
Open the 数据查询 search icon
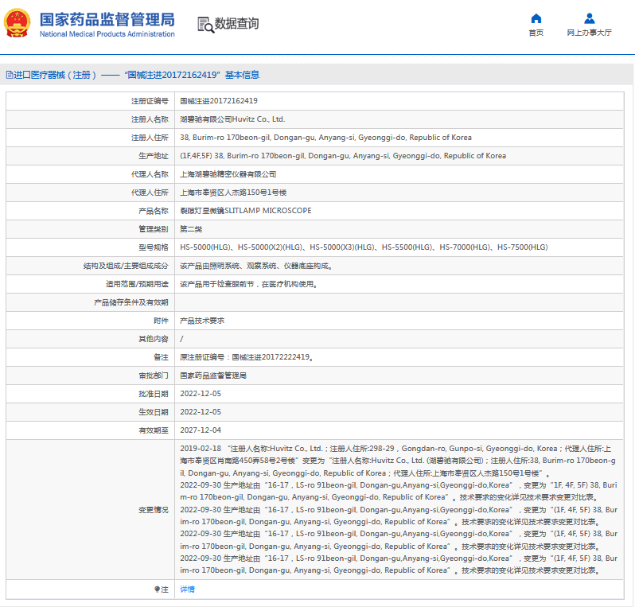205,25
